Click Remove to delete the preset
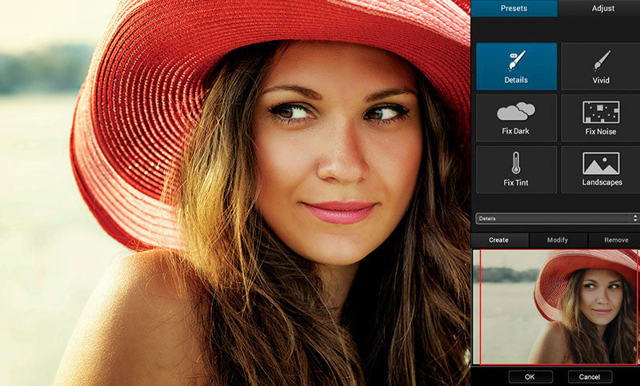The image size is (640, 386). tap(615, 240)
